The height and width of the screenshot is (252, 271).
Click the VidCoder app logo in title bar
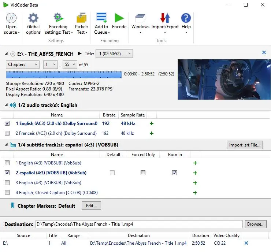pos(5,5)
